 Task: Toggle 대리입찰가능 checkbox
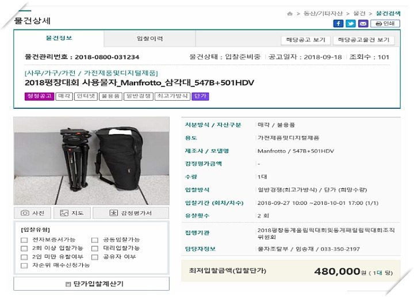click(x=95, y=249)
